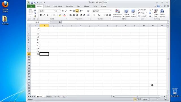Open Conditional Formatting menu
This screenshot has width=181, height=102.
pos(118,13)
